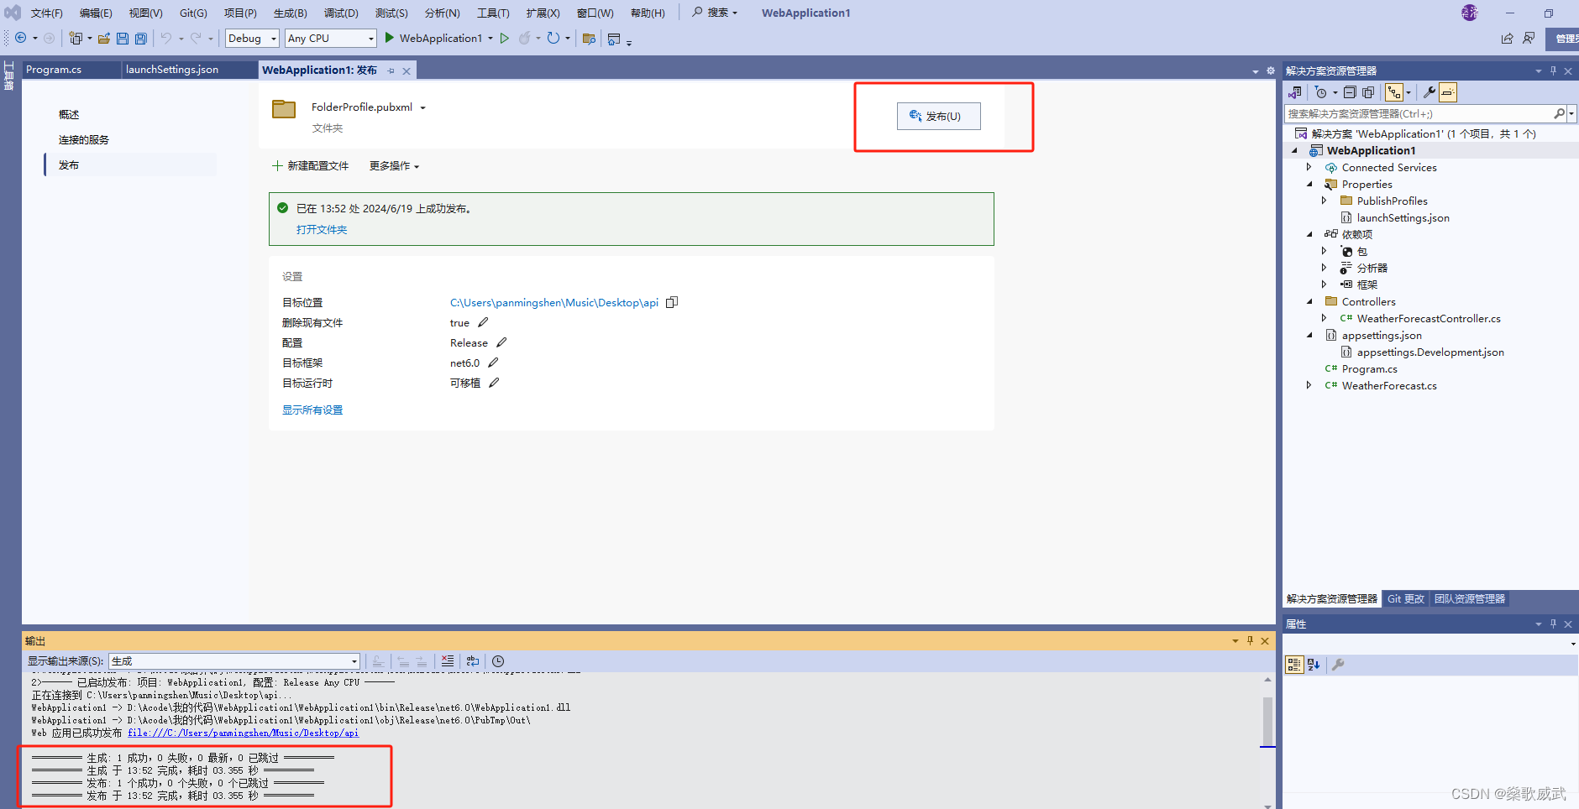Click the Show All Files icon in Solution Explorer
The height and width of the screenshot is (809, 1579).
click(x=1368, y=92)
